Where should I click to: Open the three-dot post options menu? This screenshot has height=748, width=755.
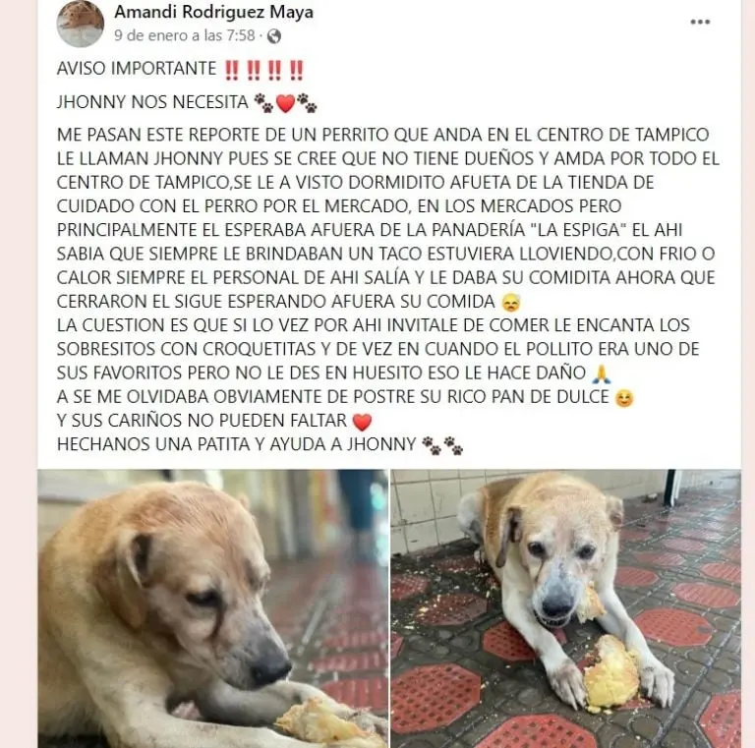click(700, 22)
